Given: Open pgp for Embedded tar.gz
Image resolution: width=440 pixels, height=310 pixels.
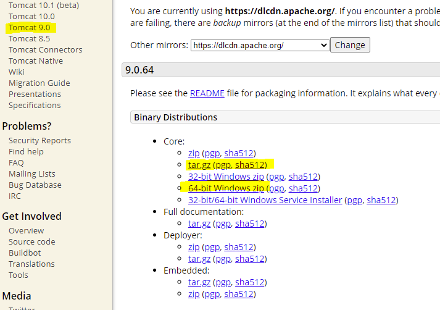Looking at the screenshot, I should (x=223, y=282).
